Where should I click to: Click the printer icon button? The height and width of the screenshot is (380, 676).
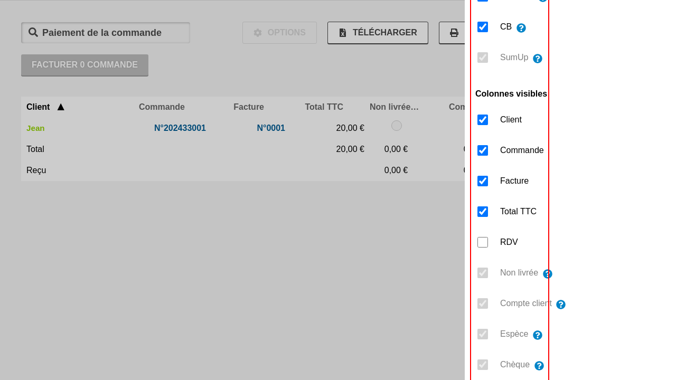(454, 33)
